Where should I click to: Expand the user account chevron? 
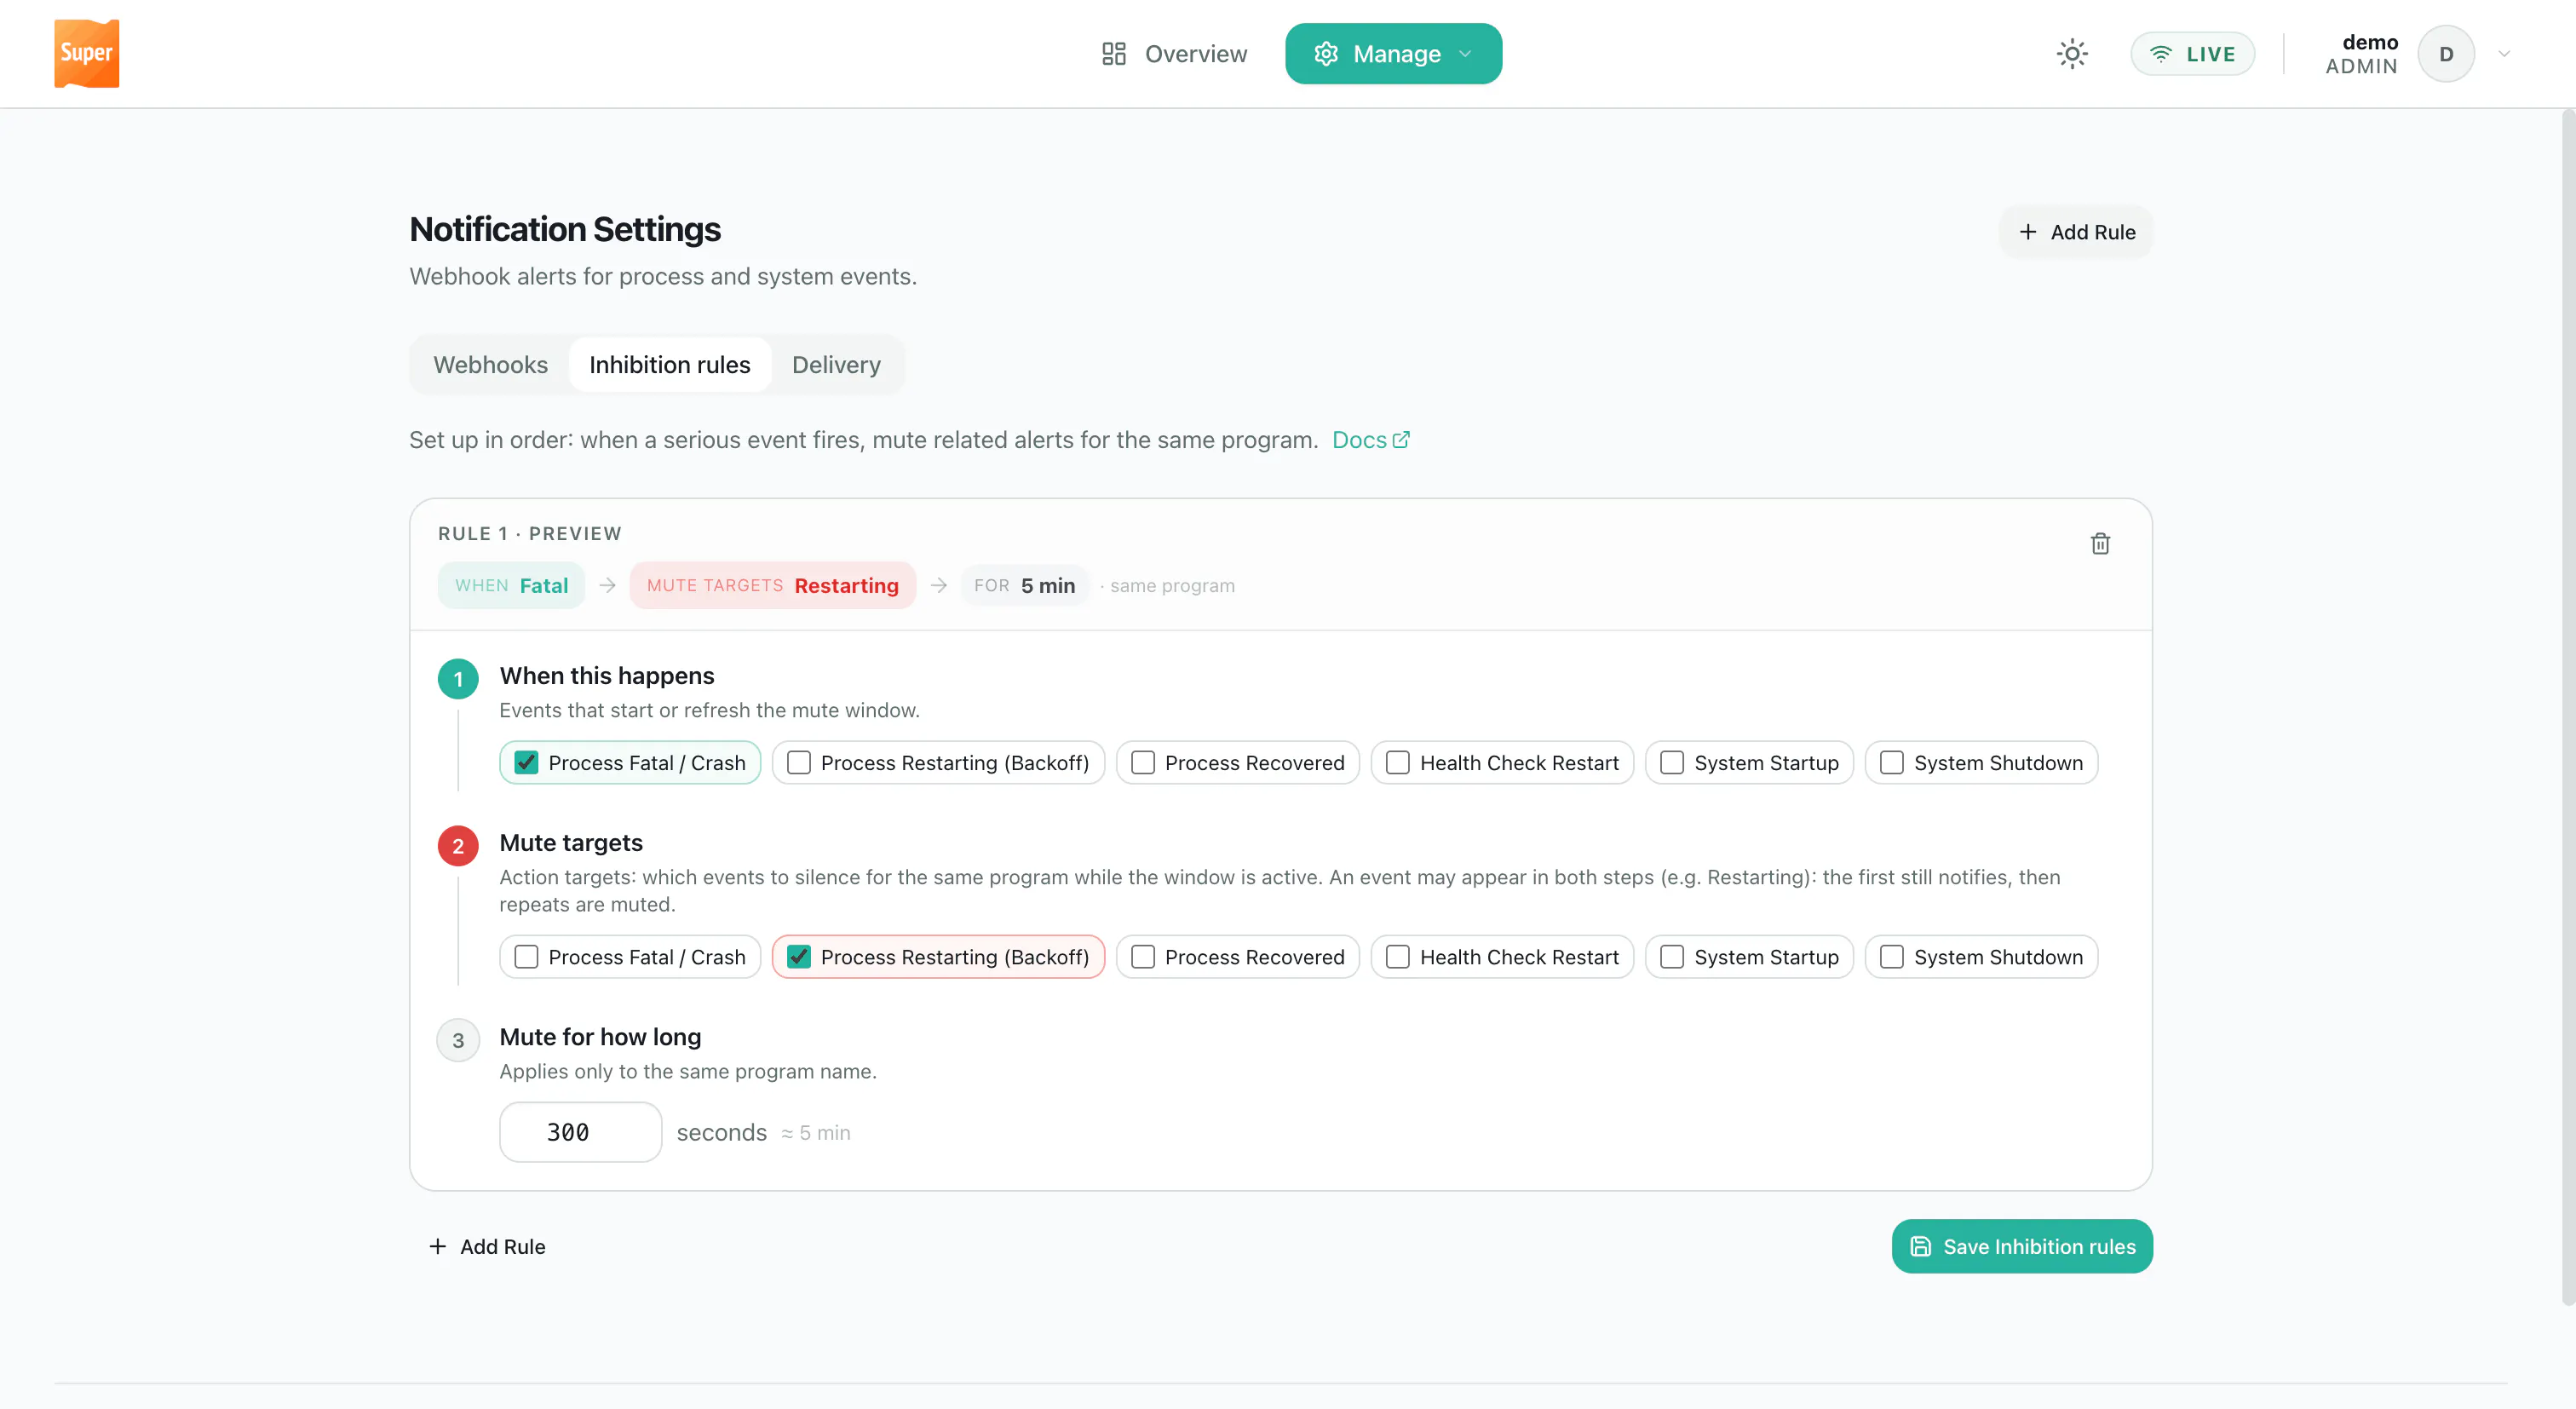click(2504, 54)
